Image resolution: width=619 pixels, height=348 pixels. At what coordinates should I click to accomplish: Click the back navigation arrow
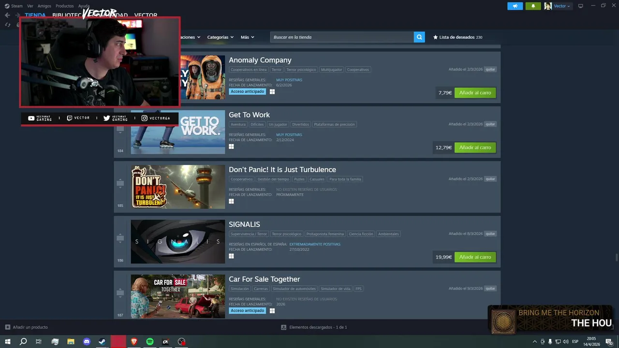pos(7,15)
